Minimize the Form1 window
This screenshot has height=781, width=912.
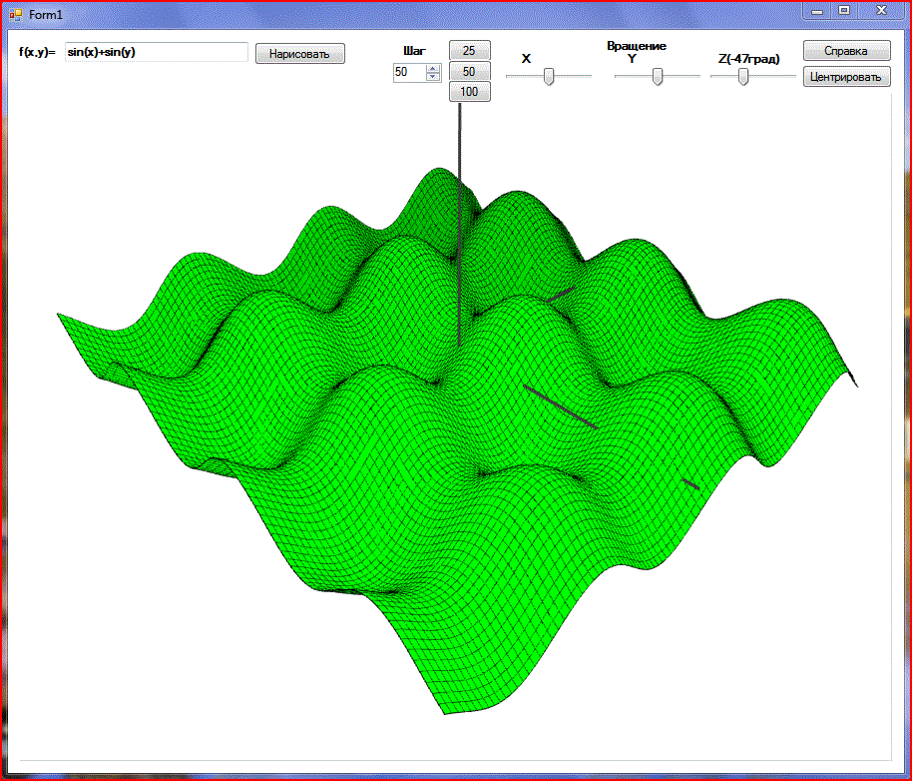click(x=817, y=10)
